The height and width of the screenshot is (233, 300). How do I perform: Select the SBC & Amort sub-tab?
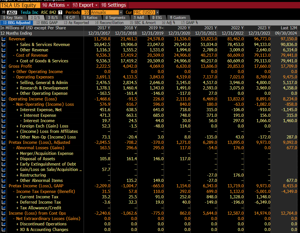click(x=143, y=23)
